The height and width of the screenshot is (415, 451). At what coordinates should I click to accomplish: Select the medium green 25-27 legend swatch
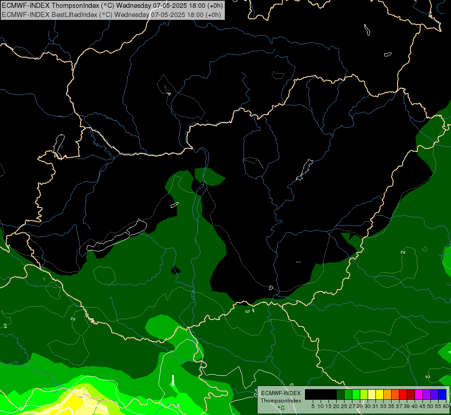[x=348, y=394]
